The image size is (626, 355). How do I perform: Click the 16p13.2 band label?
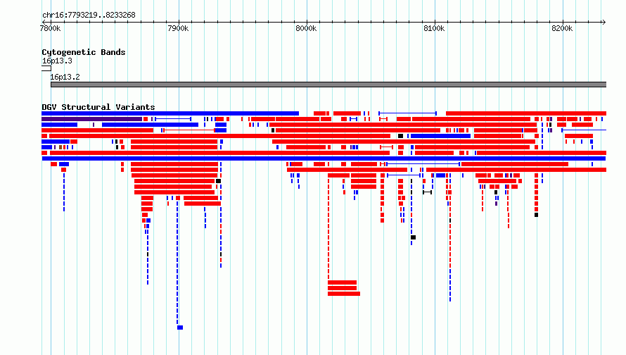click(x=65, y=77)
